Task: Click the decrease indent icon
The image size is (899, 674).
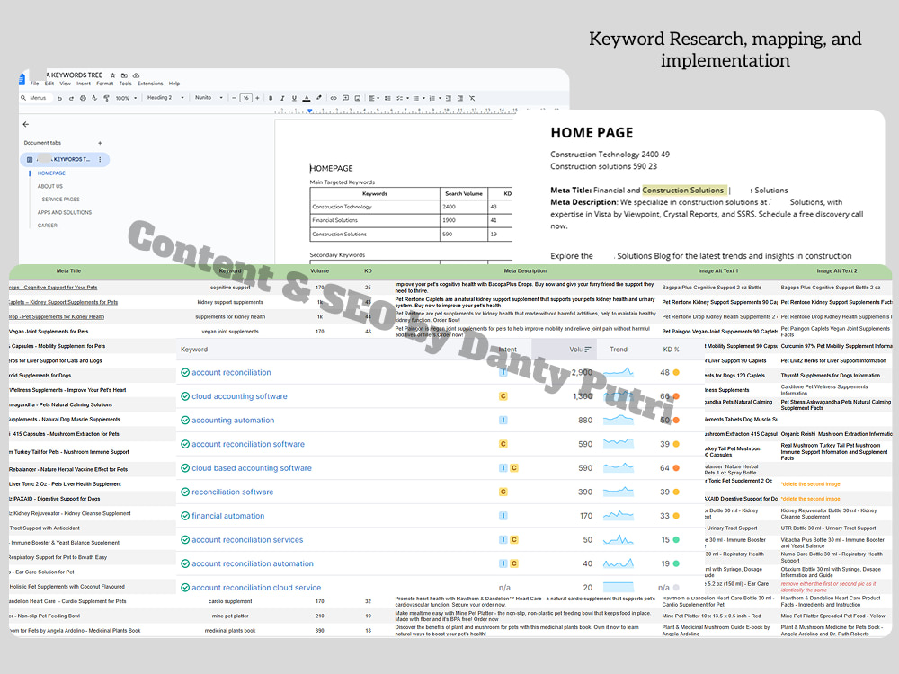Action: (x=449, y=98)
